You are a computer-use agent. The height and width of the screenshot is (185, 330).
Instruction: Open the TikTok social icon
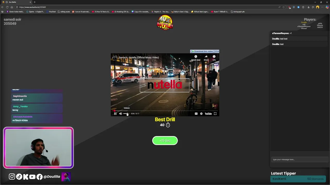(19, 177)
